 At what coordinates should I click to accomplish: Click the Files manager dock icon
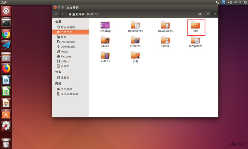(x=6, y=57)
